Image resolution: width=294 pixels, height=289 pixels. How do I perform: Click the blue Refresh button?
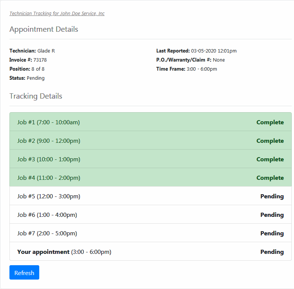(24, 273)
